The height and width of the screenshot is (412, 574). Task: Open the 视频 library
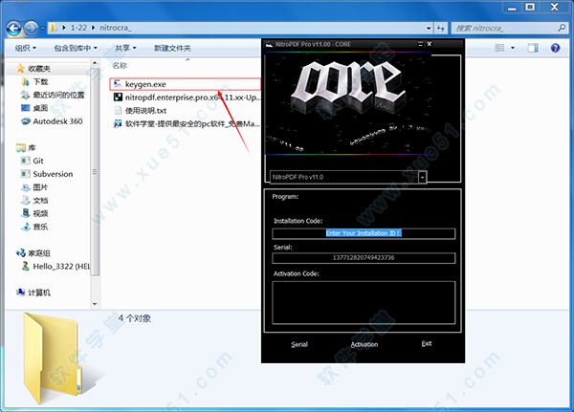34,213
